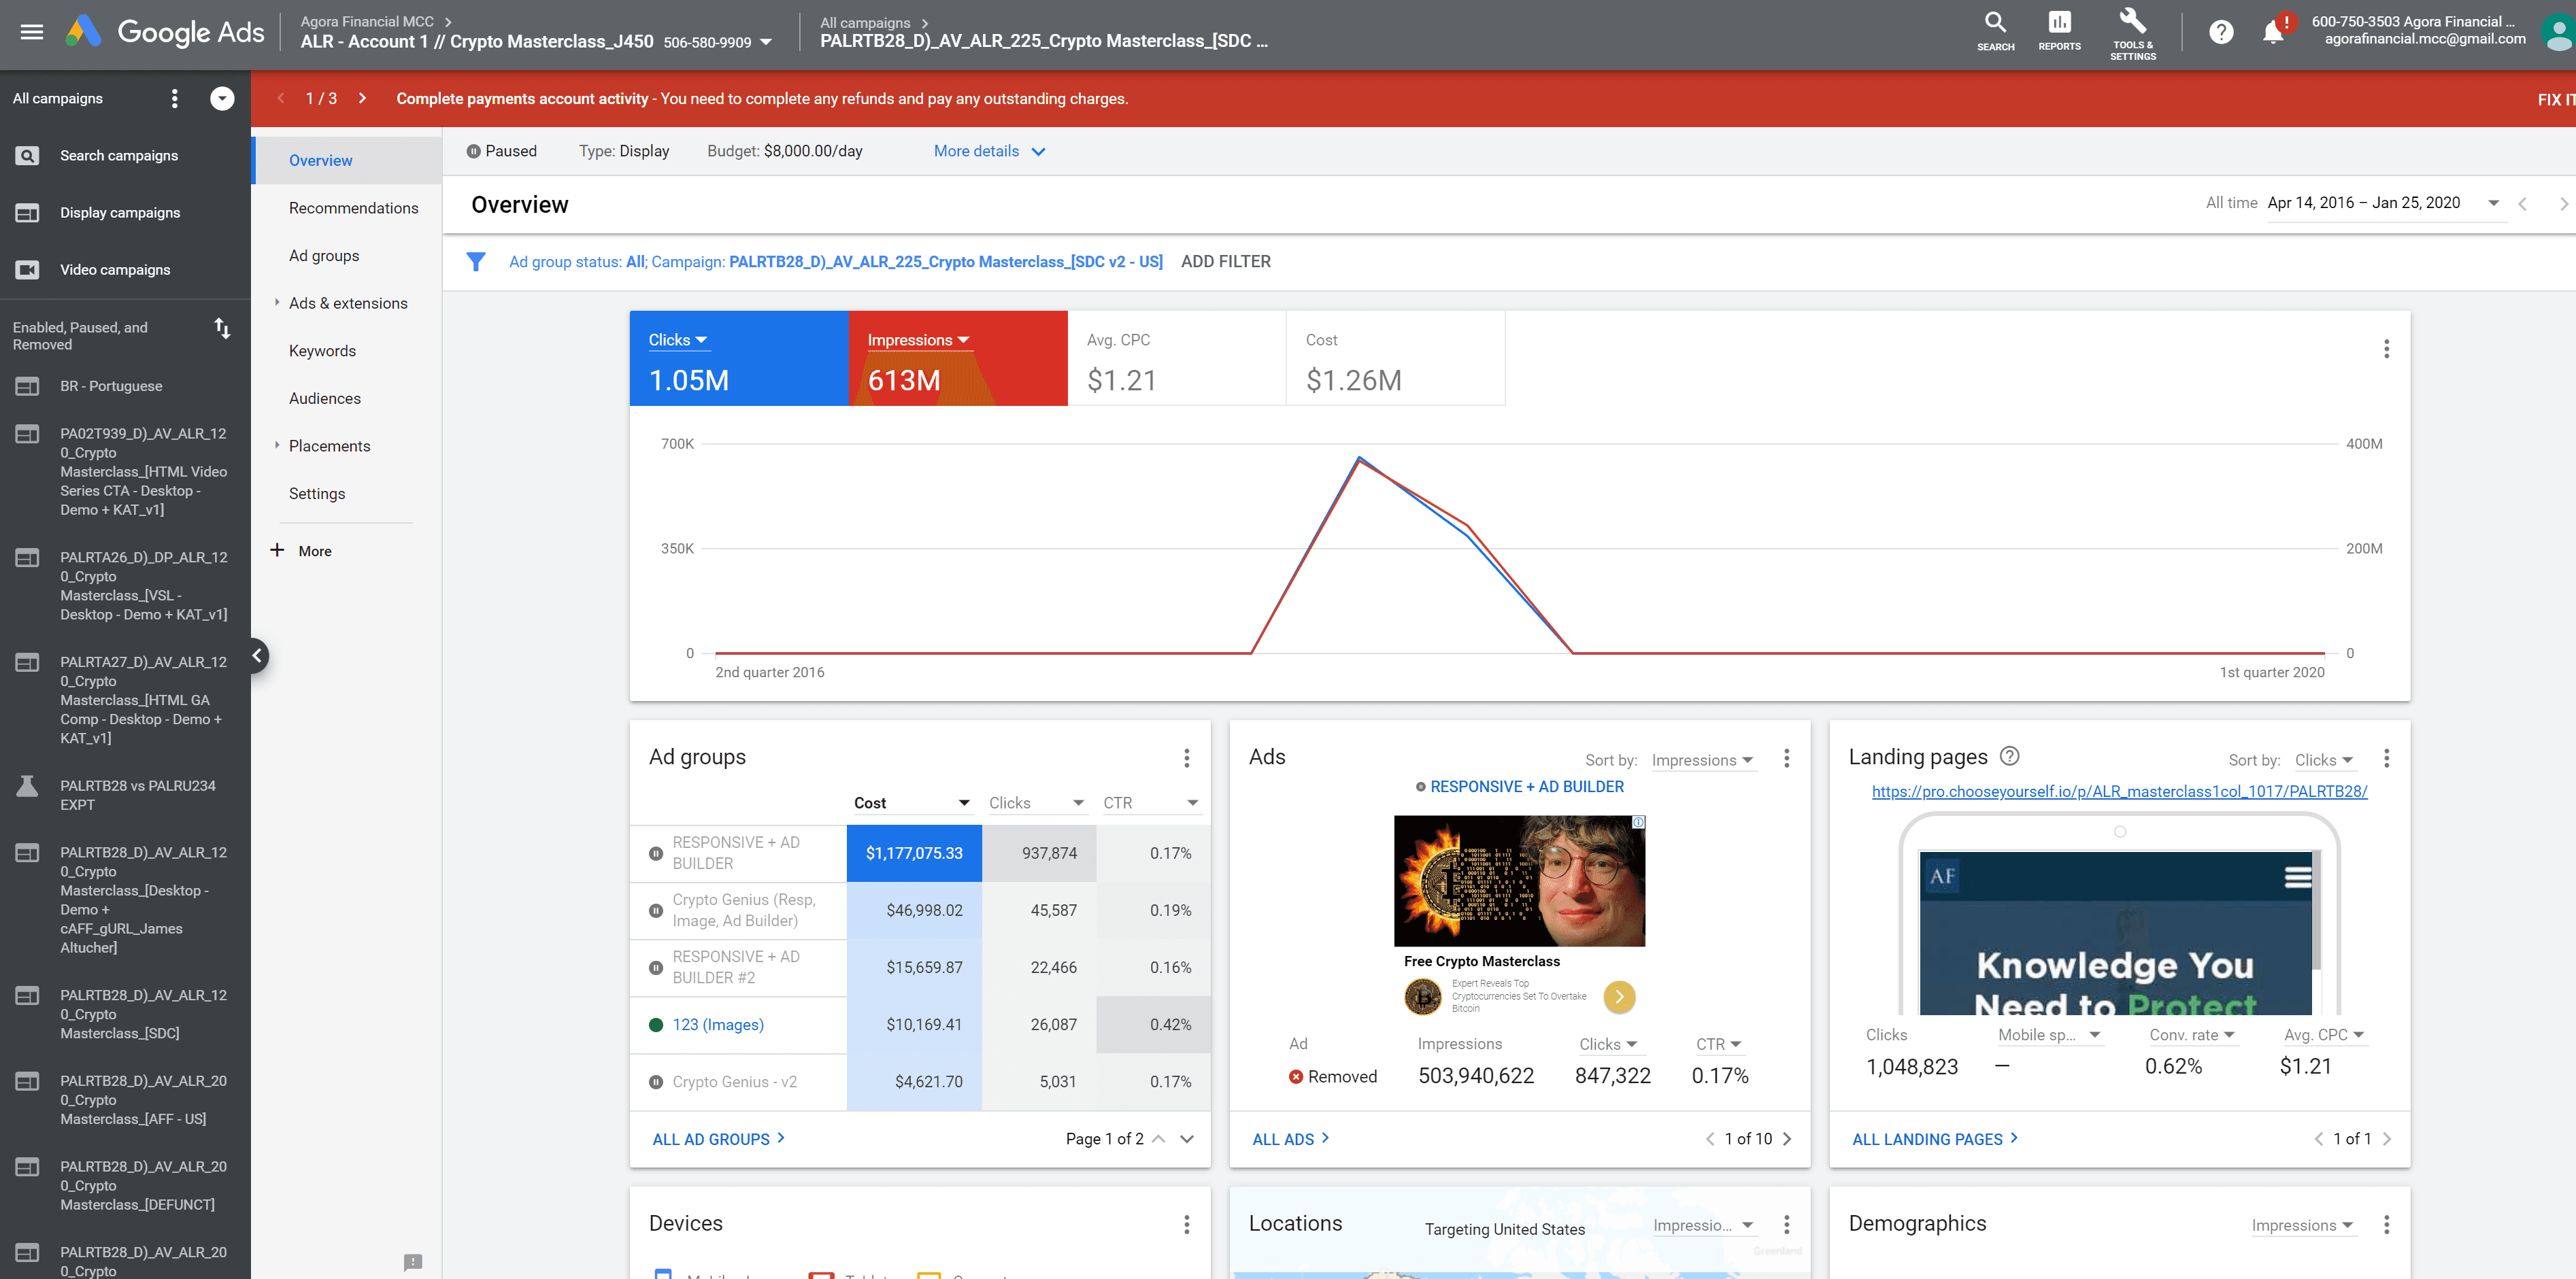The width and height of the screenshot is (2576, 1279).
Task: Open Recommendations page
Action: (x=353, y=208)
